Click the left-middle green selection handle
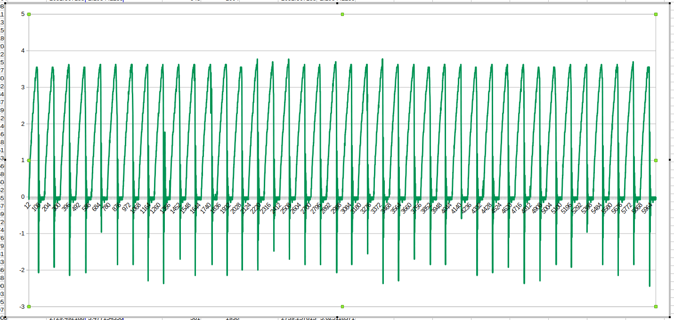 29,161
